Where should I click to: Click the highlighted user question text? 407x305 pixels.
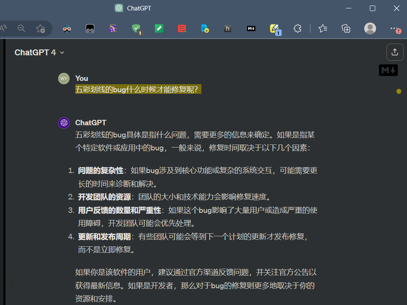click(x=138, y=89)
